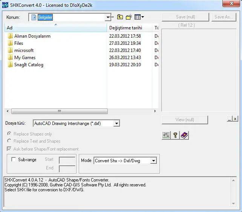Go up one folder level
Viewport: 242px width, 212px height.
click(120, 17)
